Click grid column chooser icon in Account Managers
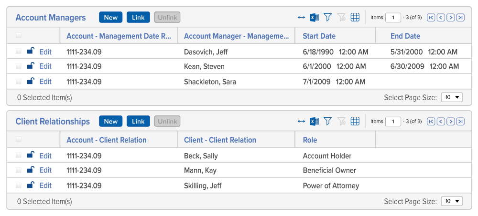Screen dimensions: 478x216 [x=355, y=18]
